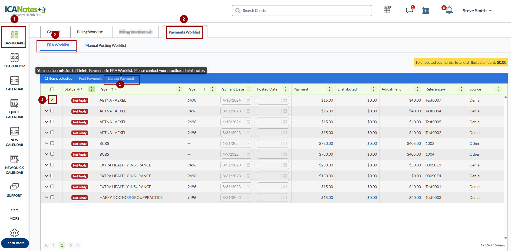Viewport: 511px width, 251px height.
Task: Open calendar picker for Test0007 payment date
Action: pyautogui.click(x=249, y=100)
